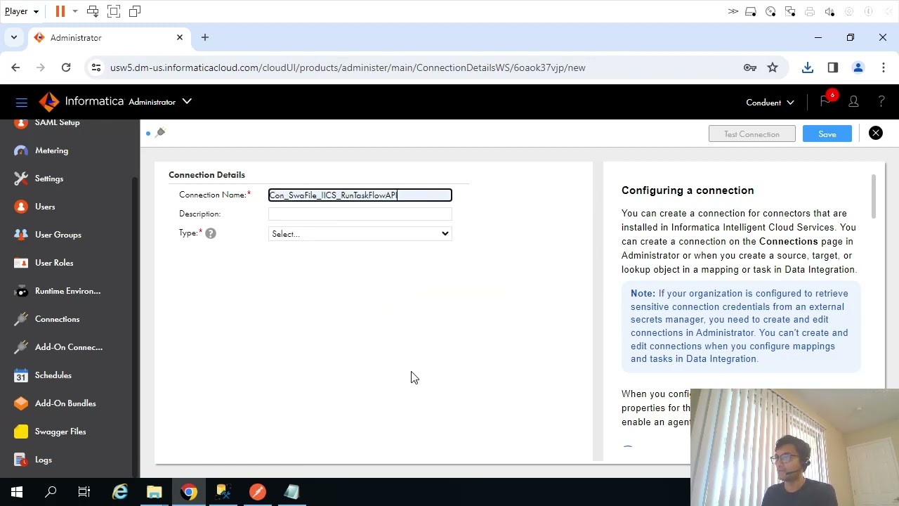This screenshot has width=899, height=506.
Task: Open Runtime Environments in the sidebar
Action: click(67, 291)
